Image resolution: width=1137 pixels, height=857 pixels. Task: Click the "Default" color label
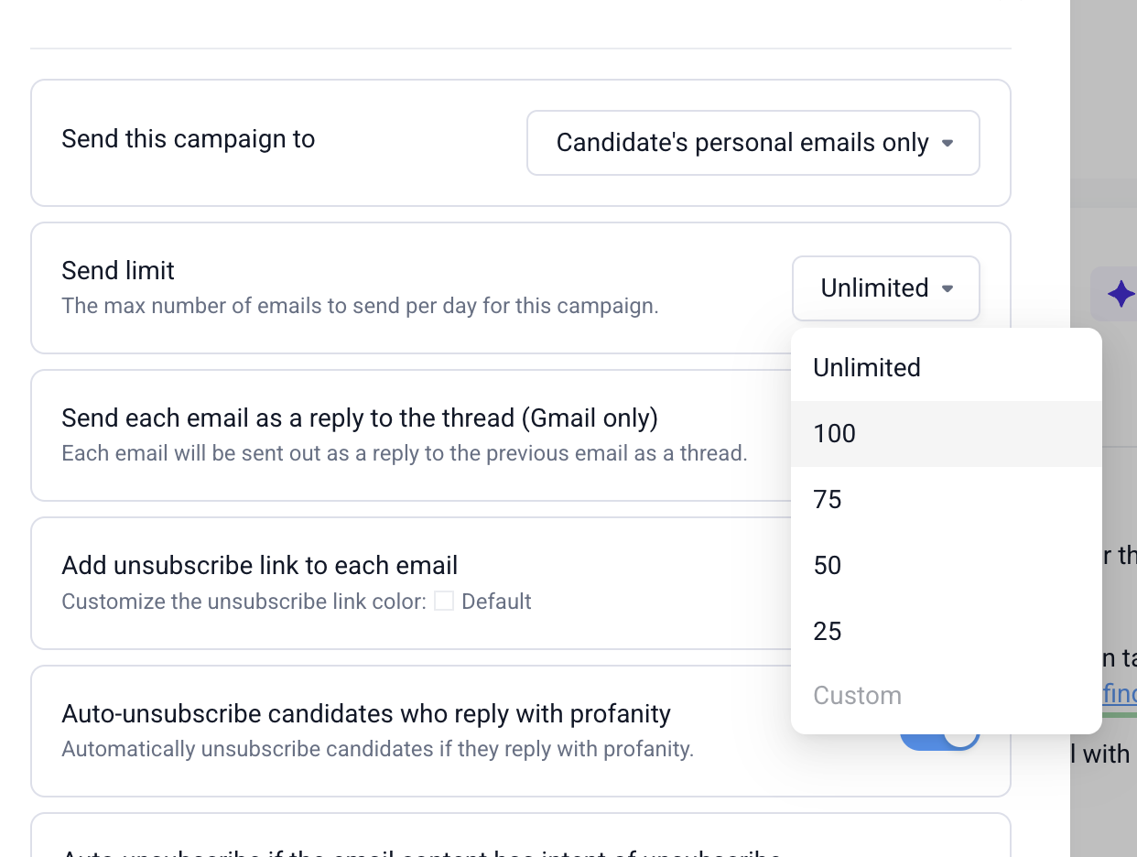(496, 602)
